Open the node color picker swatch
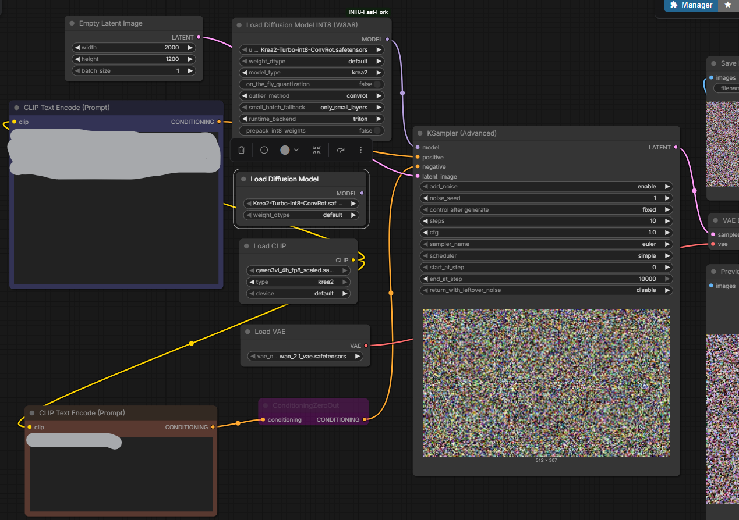739x520 pixels. [x=285, y=150]
